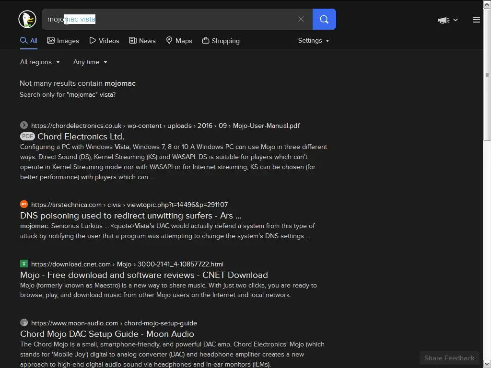Open the Settings dropdown
The height and width of the screenshot is (368, 491).
(x=314, y=40)
